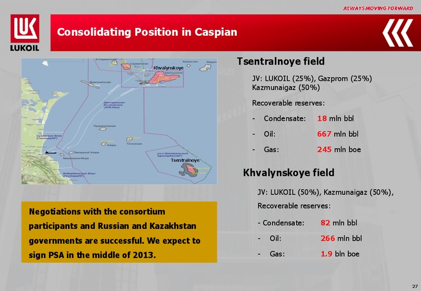Image resolution: width=421 pixels, height=291 pixels.
Task: Click the small ship icon on the map
Action: pyautogui.click(x=51, y=152)
